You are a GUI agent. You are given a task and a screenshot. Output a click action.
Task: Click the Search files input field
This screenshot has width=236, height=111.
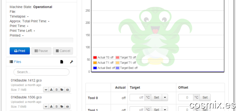click(41, 72)
